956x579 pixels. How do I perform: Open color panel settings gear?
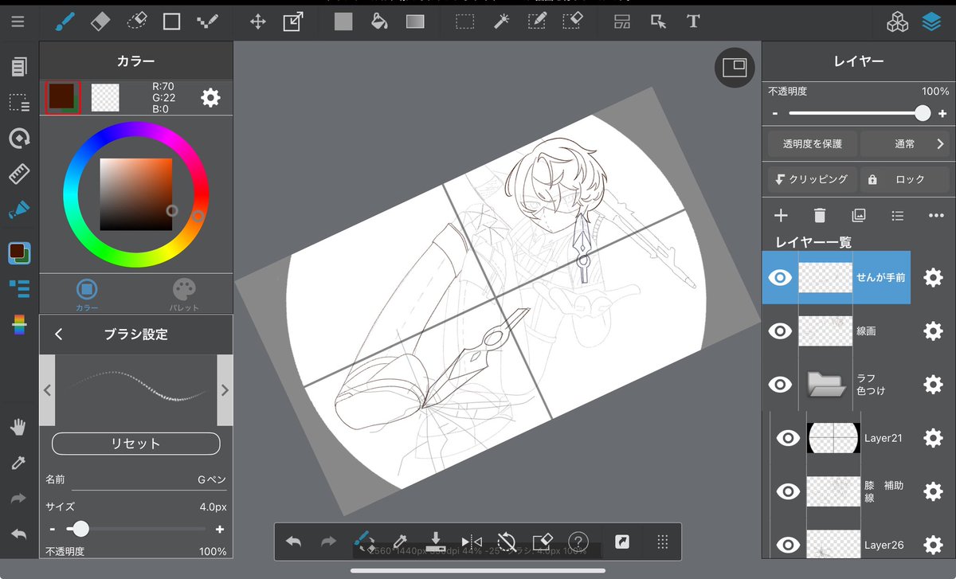[210, 97]
